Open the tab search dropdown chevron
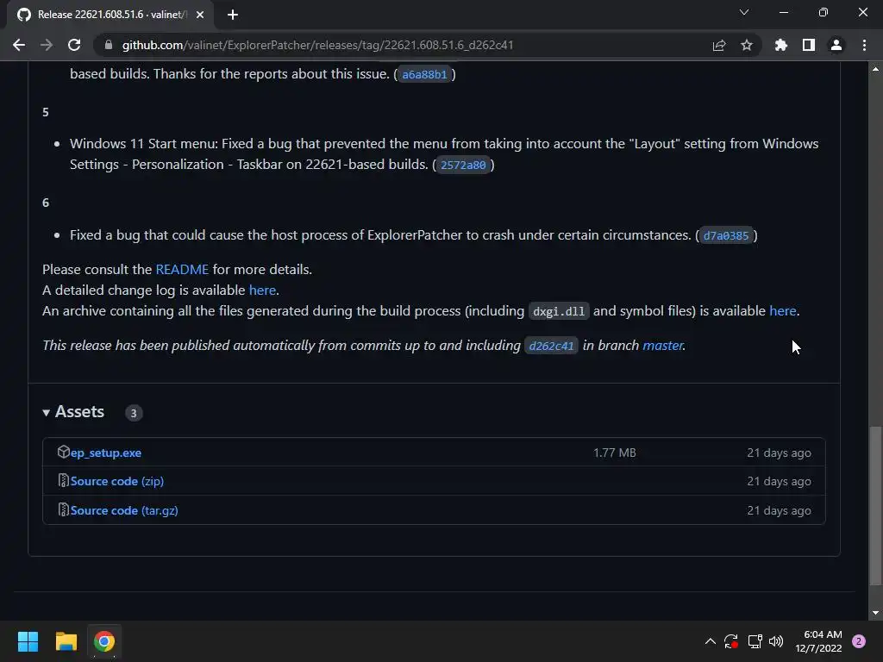Viewport: 883px width, 662px height. tap(744, 12)
